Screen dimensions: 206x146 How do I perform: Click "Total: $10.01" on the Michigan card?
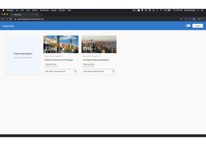pyautogui.click(x=49, y=72)
